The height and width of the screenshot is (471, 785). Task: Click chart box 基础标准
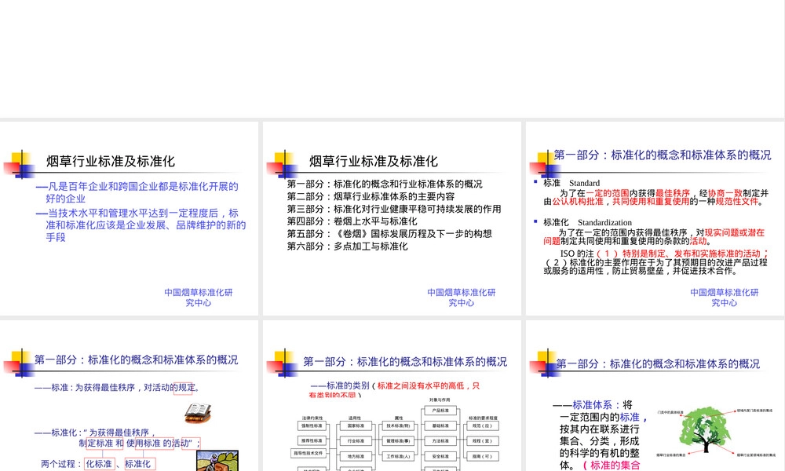point(440,426)
